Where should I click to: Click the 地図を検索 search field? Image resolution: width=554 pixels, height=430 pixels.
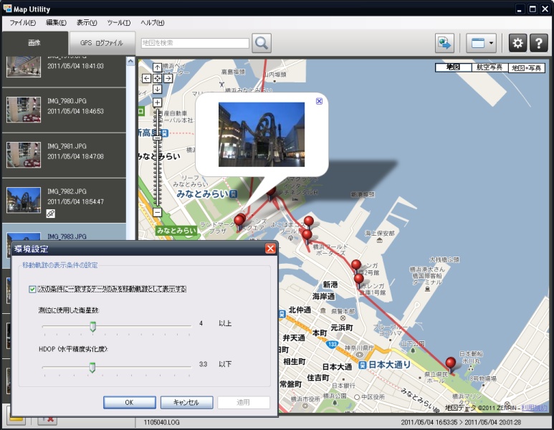click(x=195, y=43)
